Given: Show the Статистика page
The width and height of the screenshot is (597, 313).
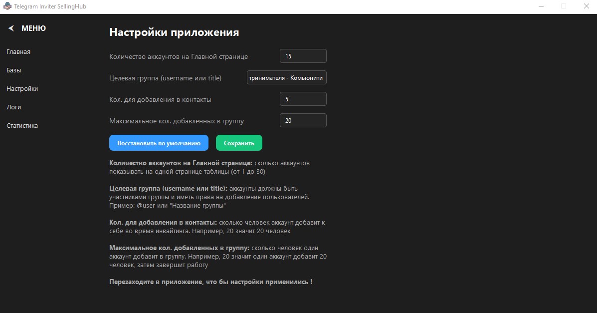Looking at the screenshot, I should 22,126.
